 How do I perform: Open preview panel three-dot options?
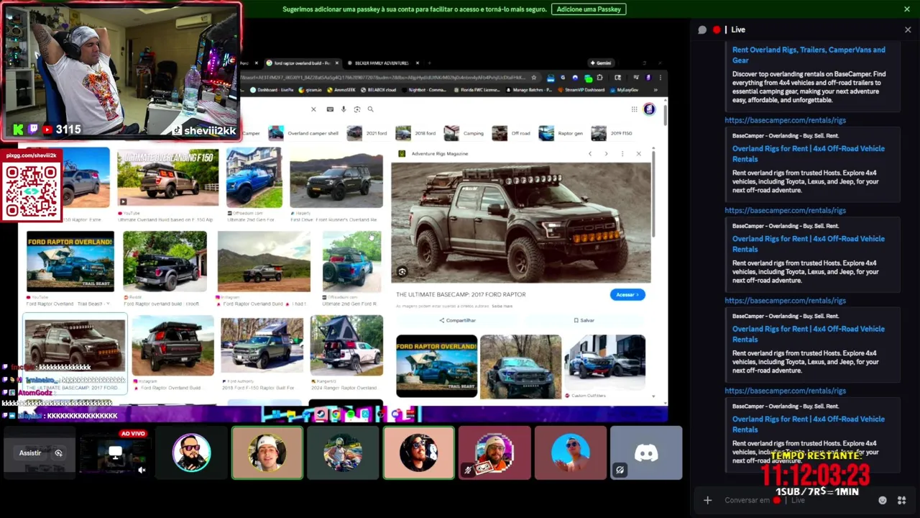(622, 153)
